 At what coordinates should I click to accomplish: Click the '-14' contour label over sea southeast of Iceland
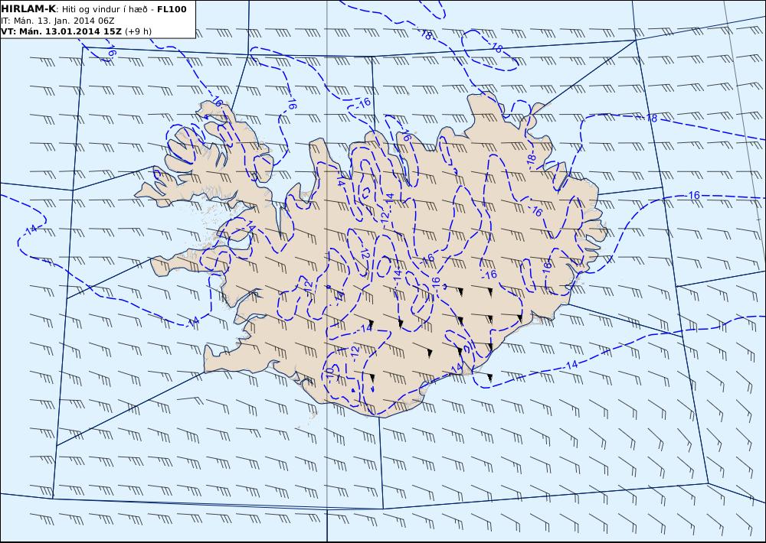(x=570, y=365)
